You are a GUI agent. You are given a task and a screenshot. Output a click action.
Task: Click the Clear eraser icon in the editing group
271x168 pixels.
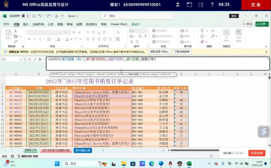[x=202, y=42]
